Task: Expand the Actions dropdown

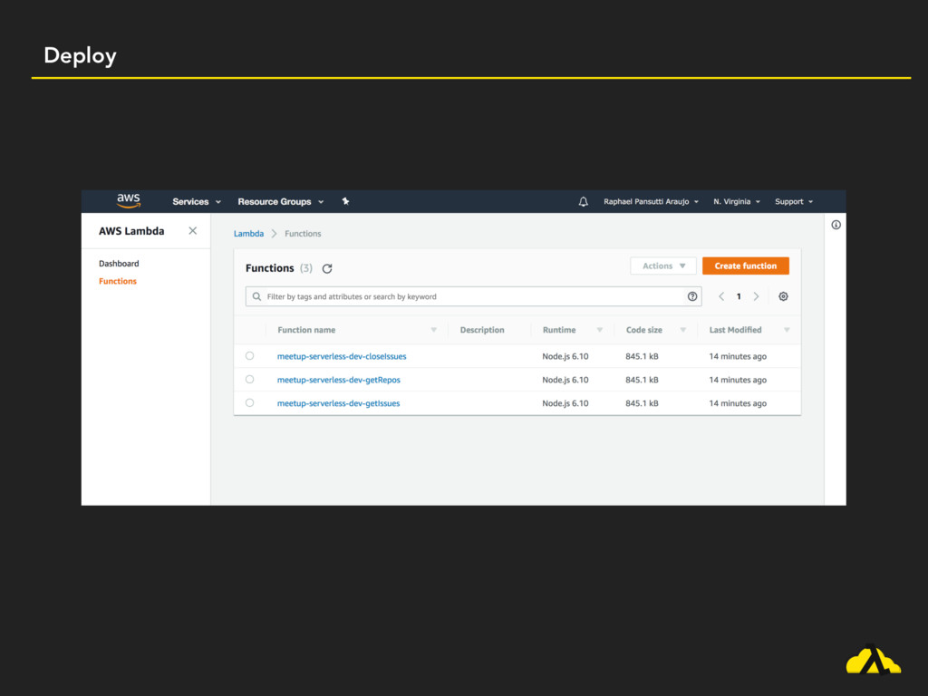Action: 663,266
